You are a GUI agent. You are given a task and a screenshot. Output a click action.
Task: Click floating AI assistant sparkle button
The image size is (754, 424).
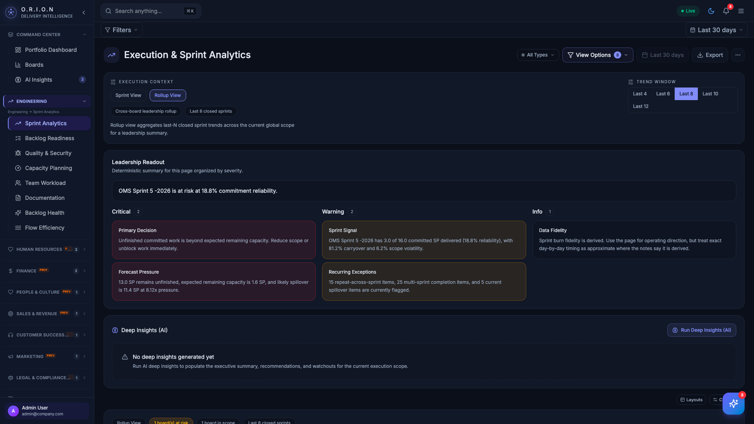coord(733,403)
